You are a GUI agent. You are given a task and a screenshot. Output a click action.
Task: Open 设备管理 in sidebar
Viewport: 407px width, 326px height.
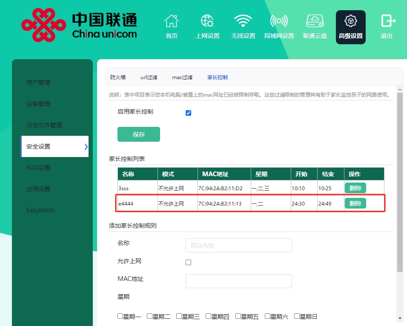(x=38, y=104)
